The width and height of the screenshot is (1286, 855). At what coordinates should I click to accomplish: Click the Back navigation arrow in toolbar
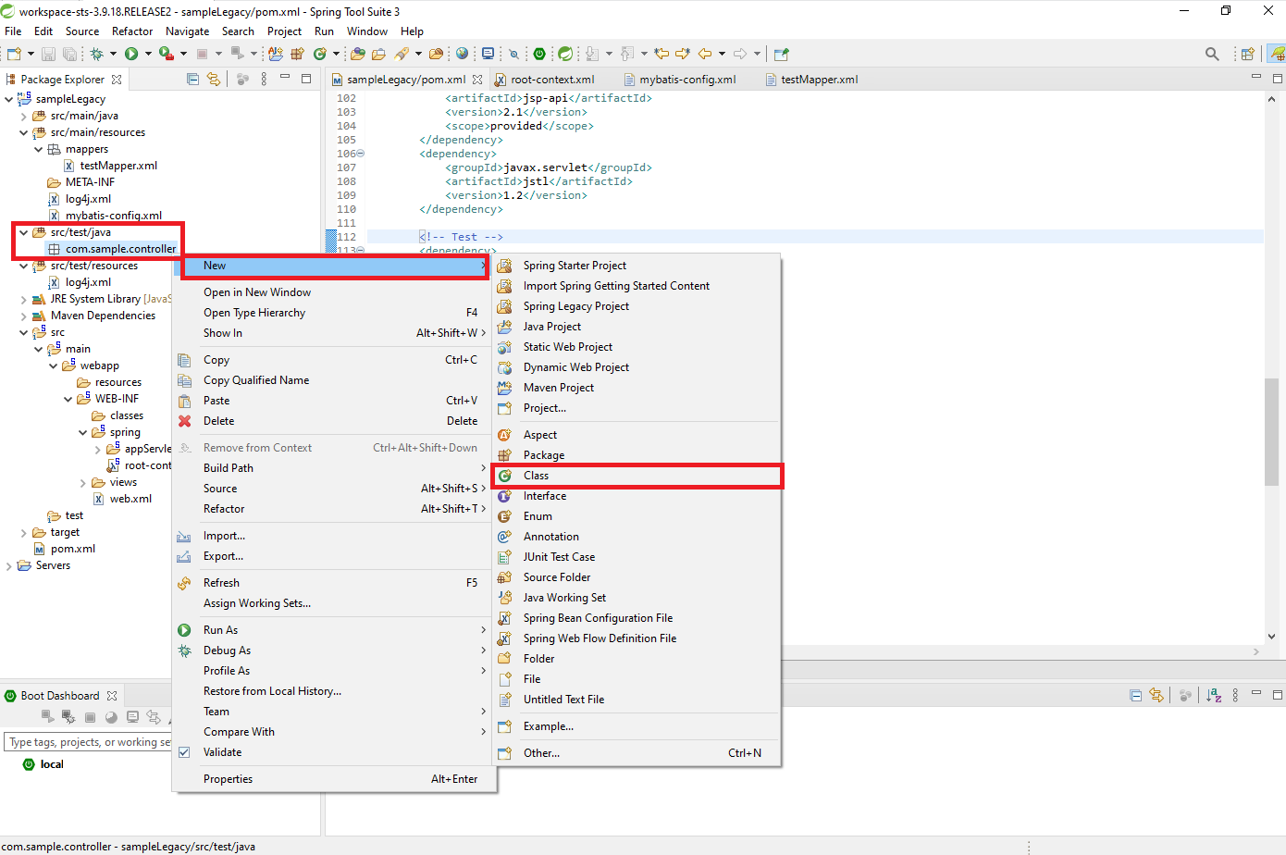[705, 54]
